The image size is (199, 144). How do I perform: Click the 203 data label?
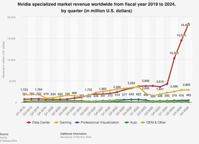89,96
